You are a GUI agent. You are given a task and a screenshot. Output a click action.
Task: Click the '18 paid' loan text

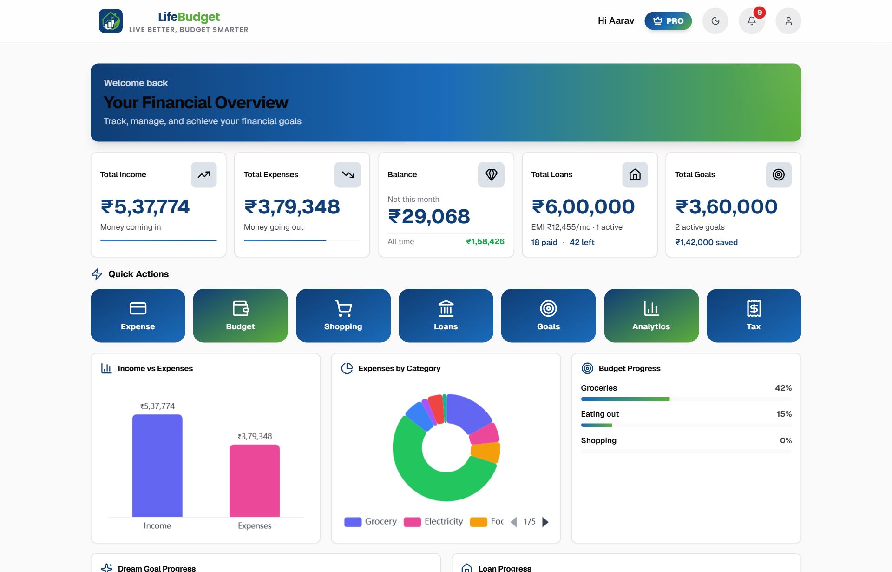[544, 243]
